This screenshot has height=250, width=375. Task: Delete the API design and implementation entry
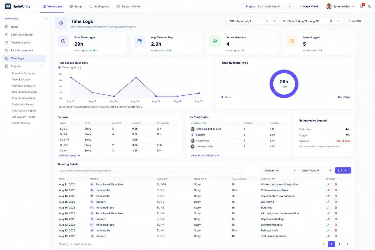[336, 213]
